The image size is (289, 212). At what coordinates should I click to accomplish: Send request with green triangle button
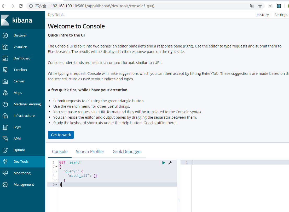(x=164, y=163)
